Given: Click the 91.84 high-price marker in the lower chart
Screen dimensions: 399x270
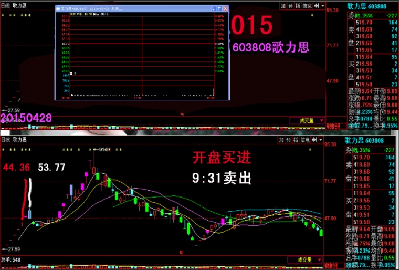Looking at the screenshot, I should [104, 150].
